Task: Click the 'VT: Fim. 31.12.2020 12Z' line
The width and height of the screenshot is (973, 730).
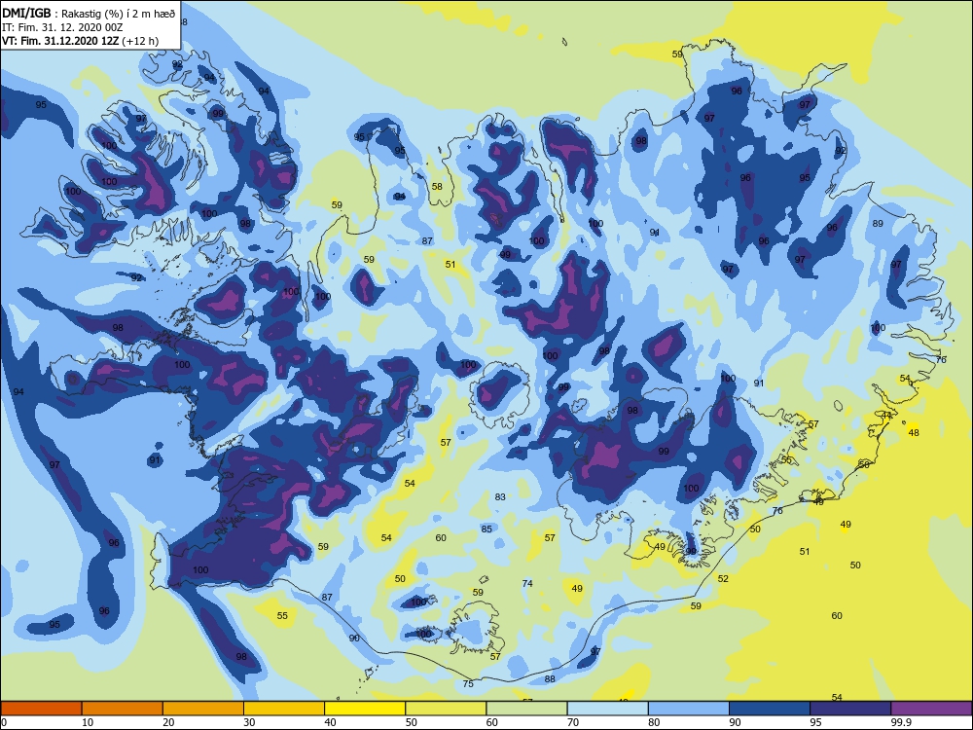Action: pyautogui.click(x=62, y=41)
